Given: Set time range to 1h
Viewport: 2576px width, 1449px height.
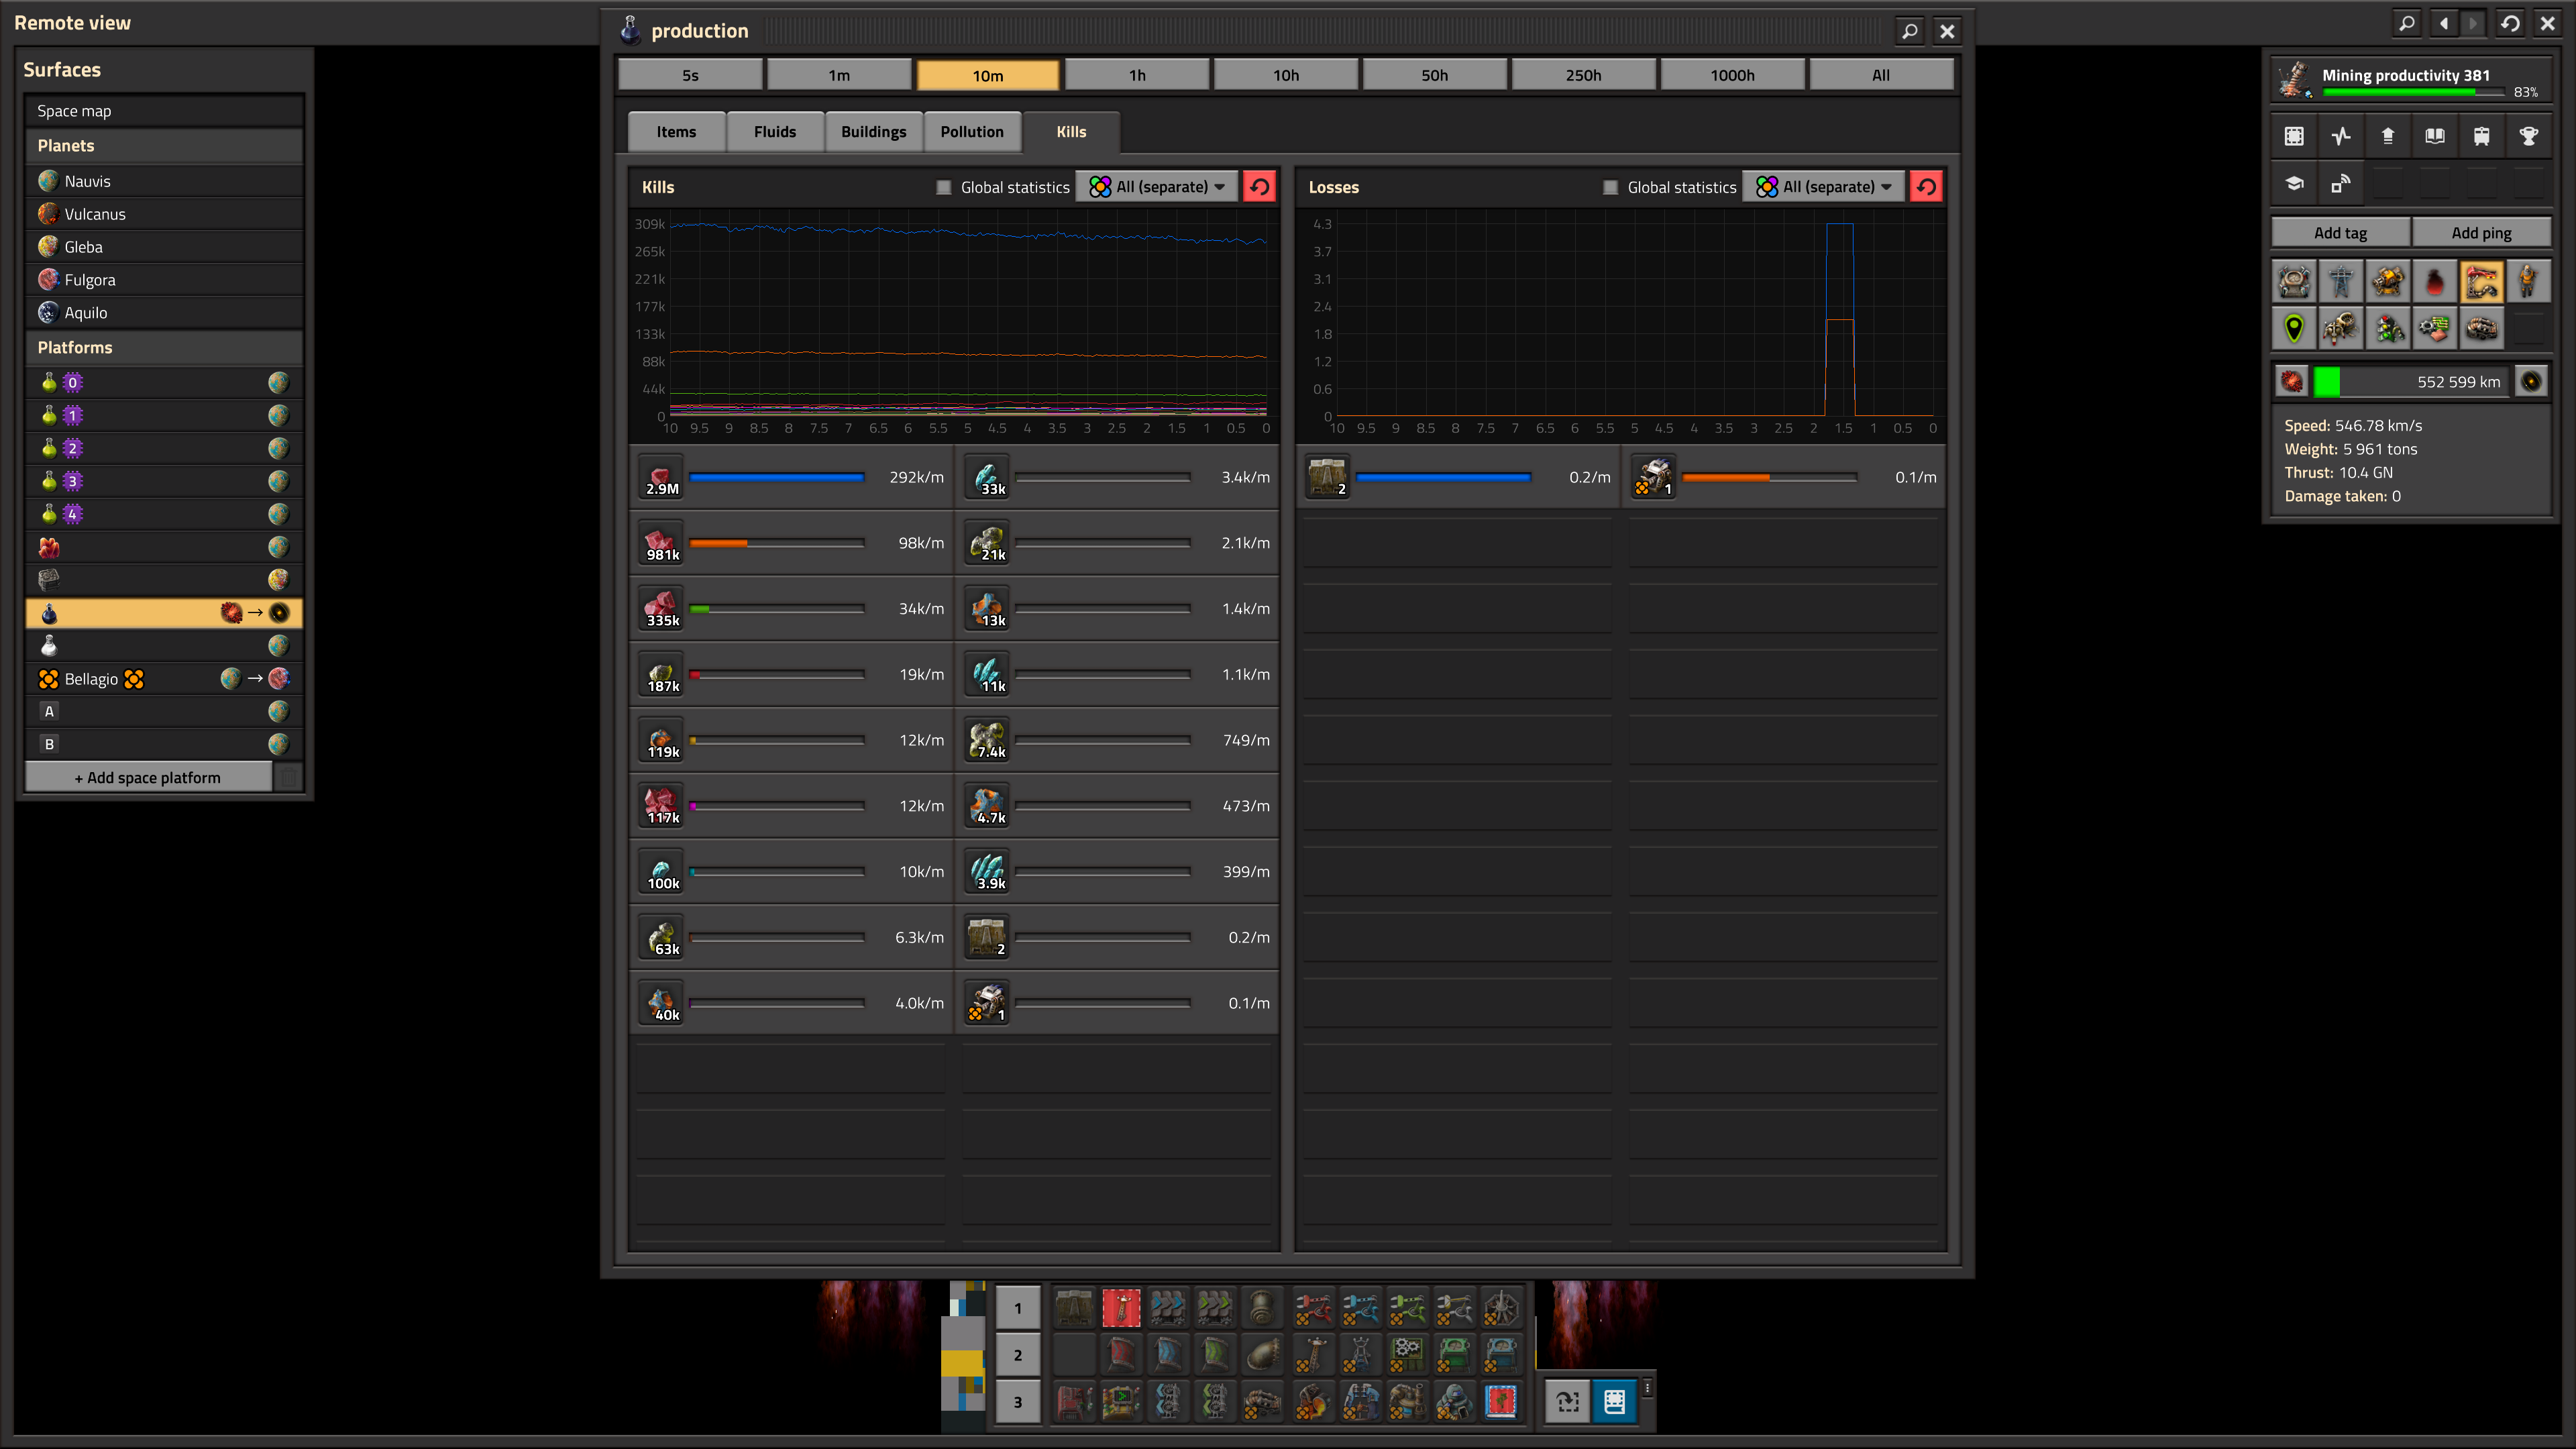Looking at the screenshot, I should pyautogui.click(x=1137, y=75).
